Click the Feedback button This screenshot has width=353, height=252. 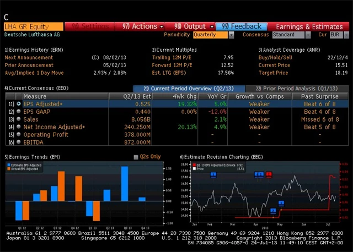[242, 26]
